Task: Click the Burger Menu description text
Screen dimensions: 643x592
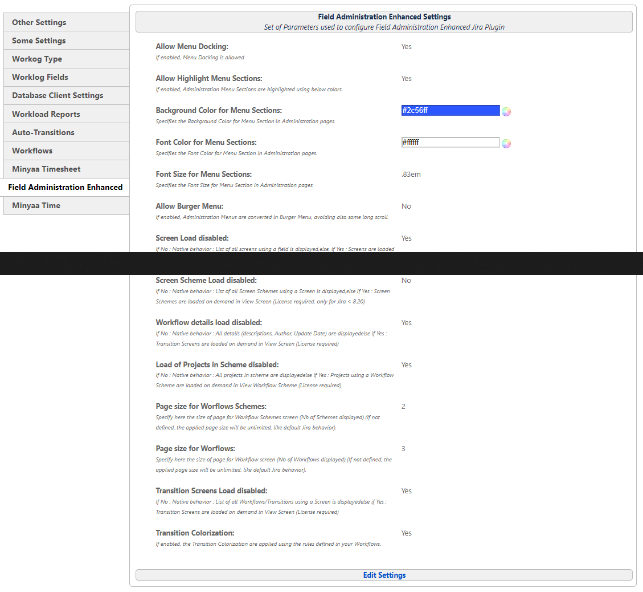Action: click(x=272, y=217)
